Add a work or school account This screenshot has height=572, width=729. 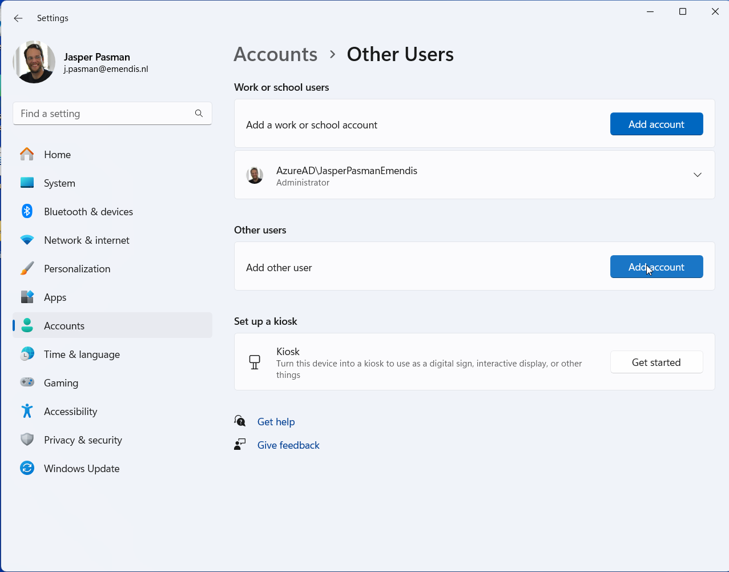pyautogui.click(x=656, y=124)
